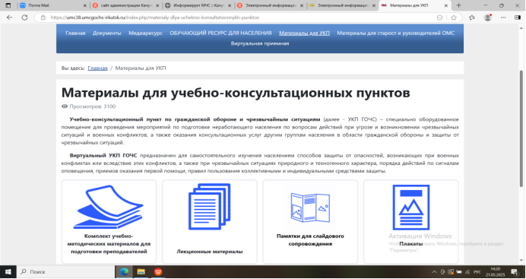Open Edge settings and more menu
The height and width of the screenshot is (279, 526).
(x=503, y=17)
